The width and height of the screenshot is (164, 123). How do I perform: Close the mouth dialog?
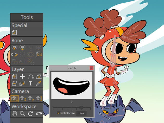pyautogui.click(x=91, y=68)
